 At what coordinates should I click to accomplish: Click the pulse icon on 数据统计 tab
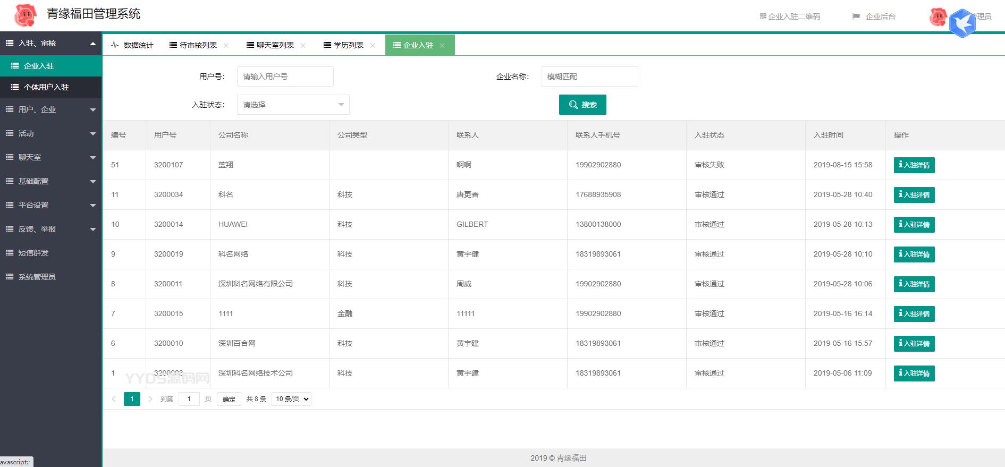[x=115, y=45]
